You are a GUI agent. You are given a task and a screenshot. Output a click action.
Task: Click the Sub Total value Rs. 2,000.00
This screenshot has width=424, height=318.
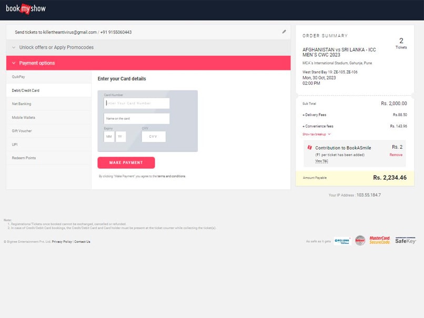[x=393, y=104]
